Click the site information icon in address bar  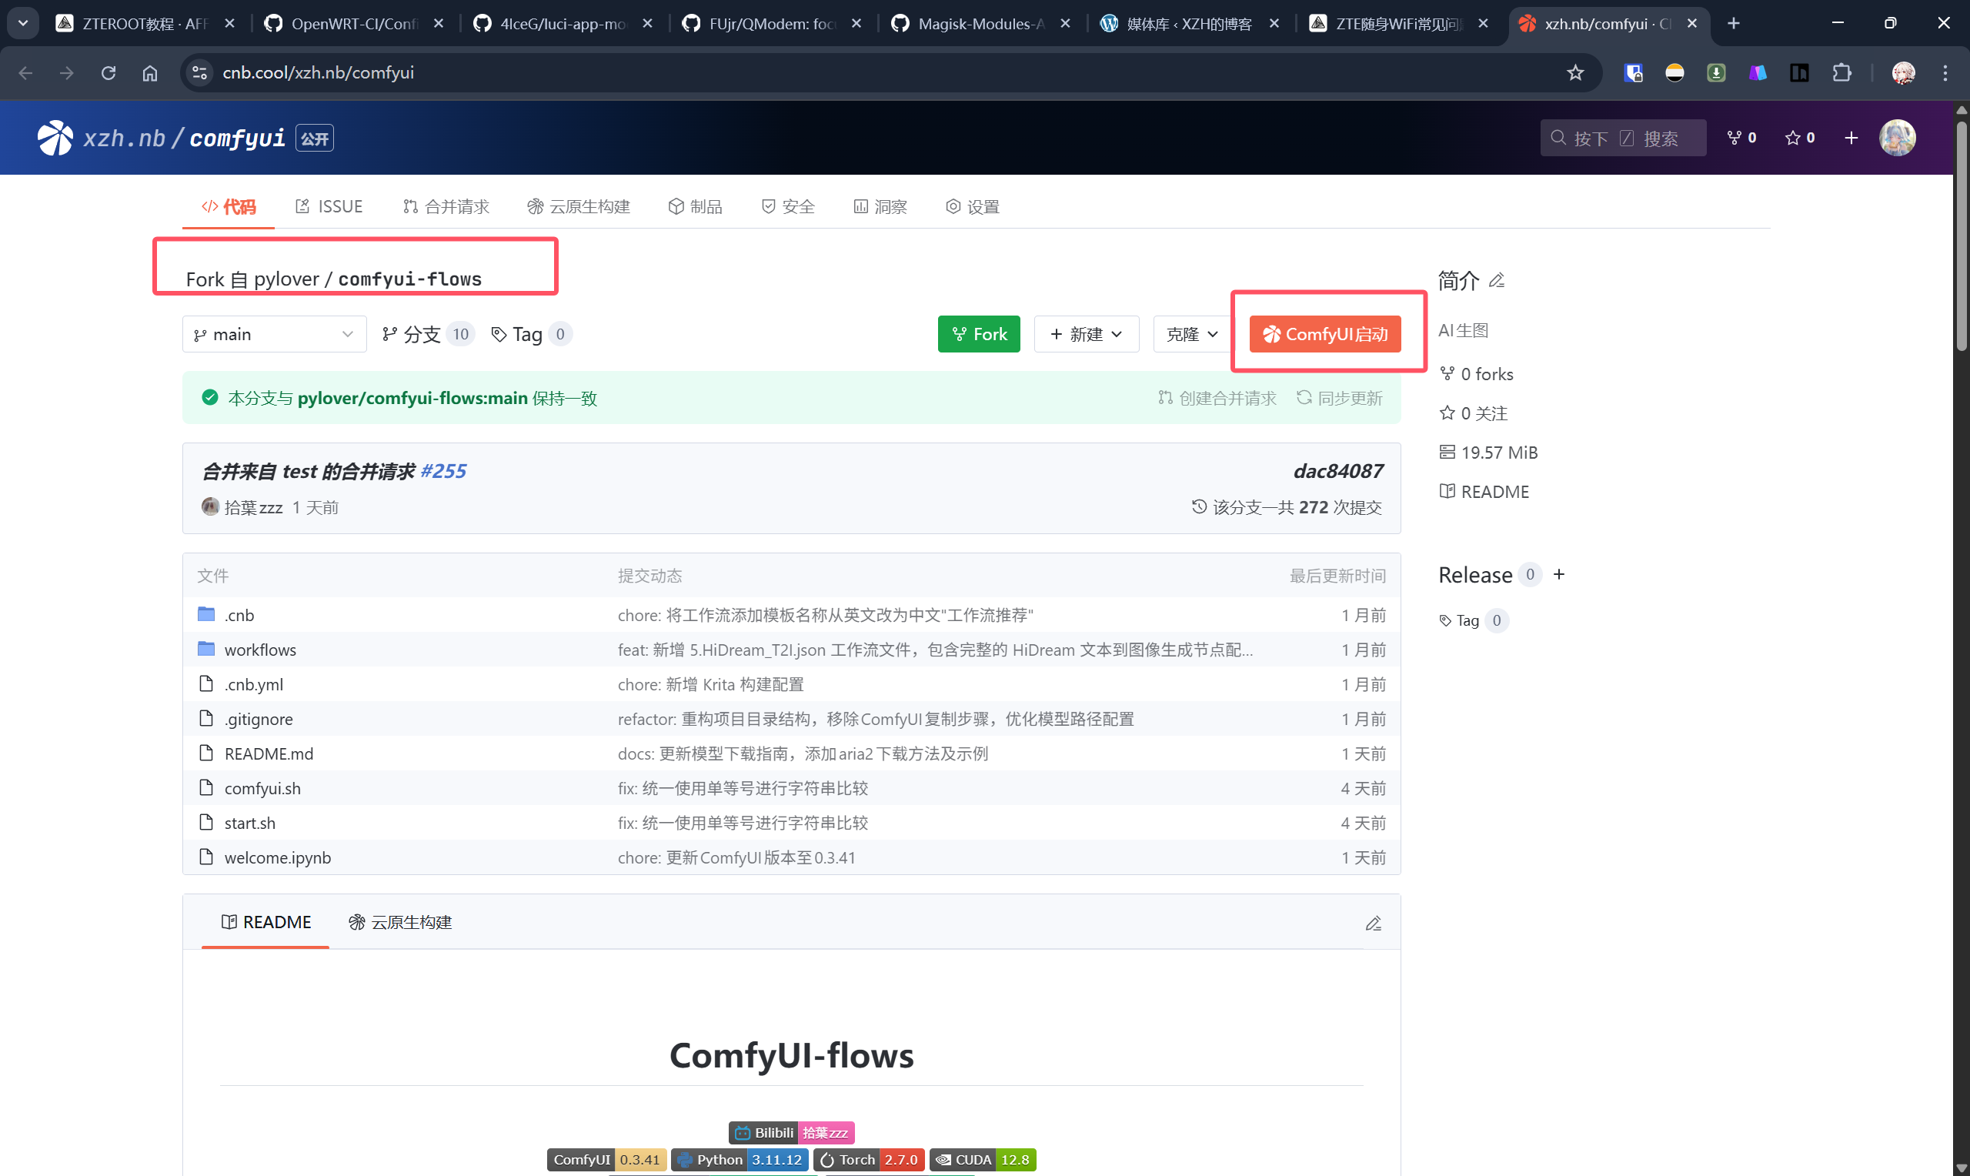pos(199,73)
